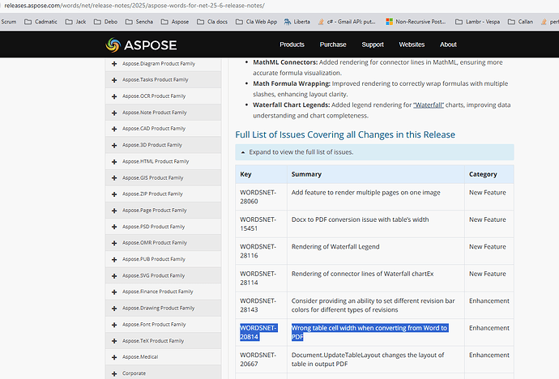Screen dimensions: 559x379
Task: Click 'Rendering of Waterfall Legend' summary
Action: pos(335,246)
